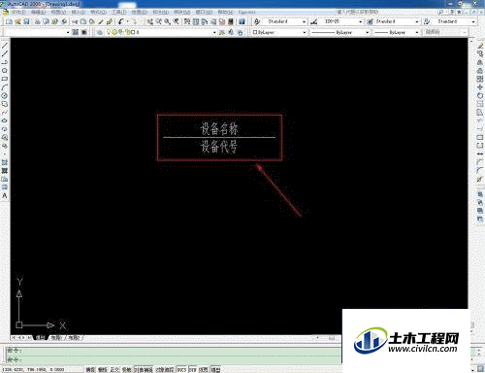Click the Help question mark icon
Viewport: 485px width, 373px height.
(x=242, y=21)
